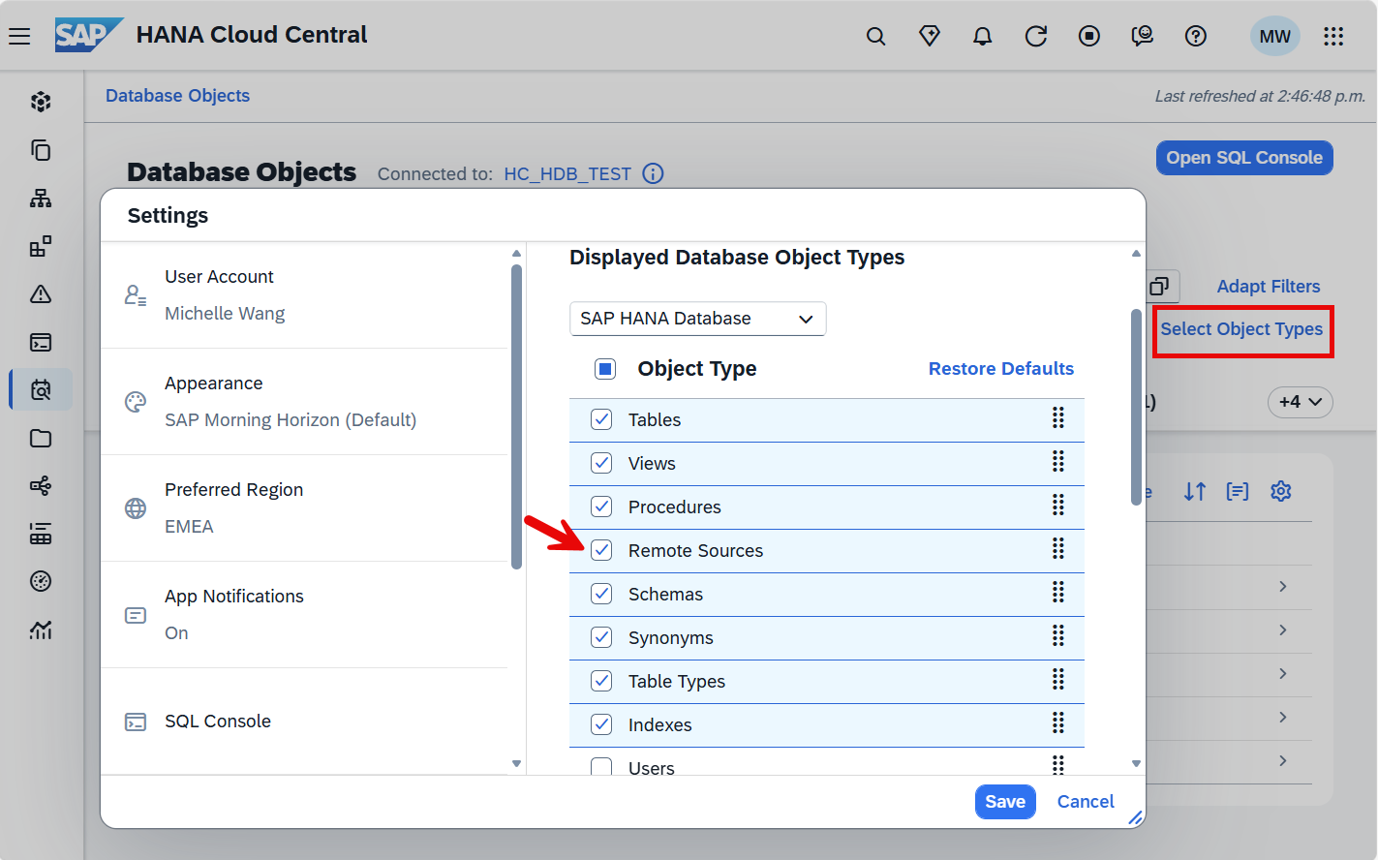Open search in the header

click(x=875, y=37)
